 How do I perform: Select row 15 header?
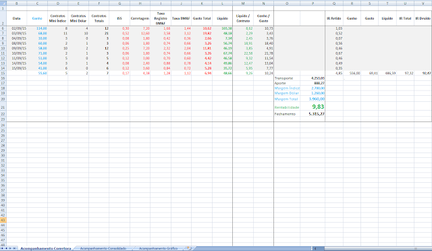click(x=3, y=74)
